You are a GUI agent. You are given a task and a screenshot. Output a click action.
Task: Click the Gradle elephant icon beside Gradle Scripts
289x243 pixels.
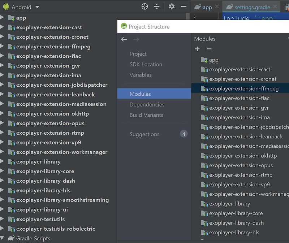click(11, 238)
